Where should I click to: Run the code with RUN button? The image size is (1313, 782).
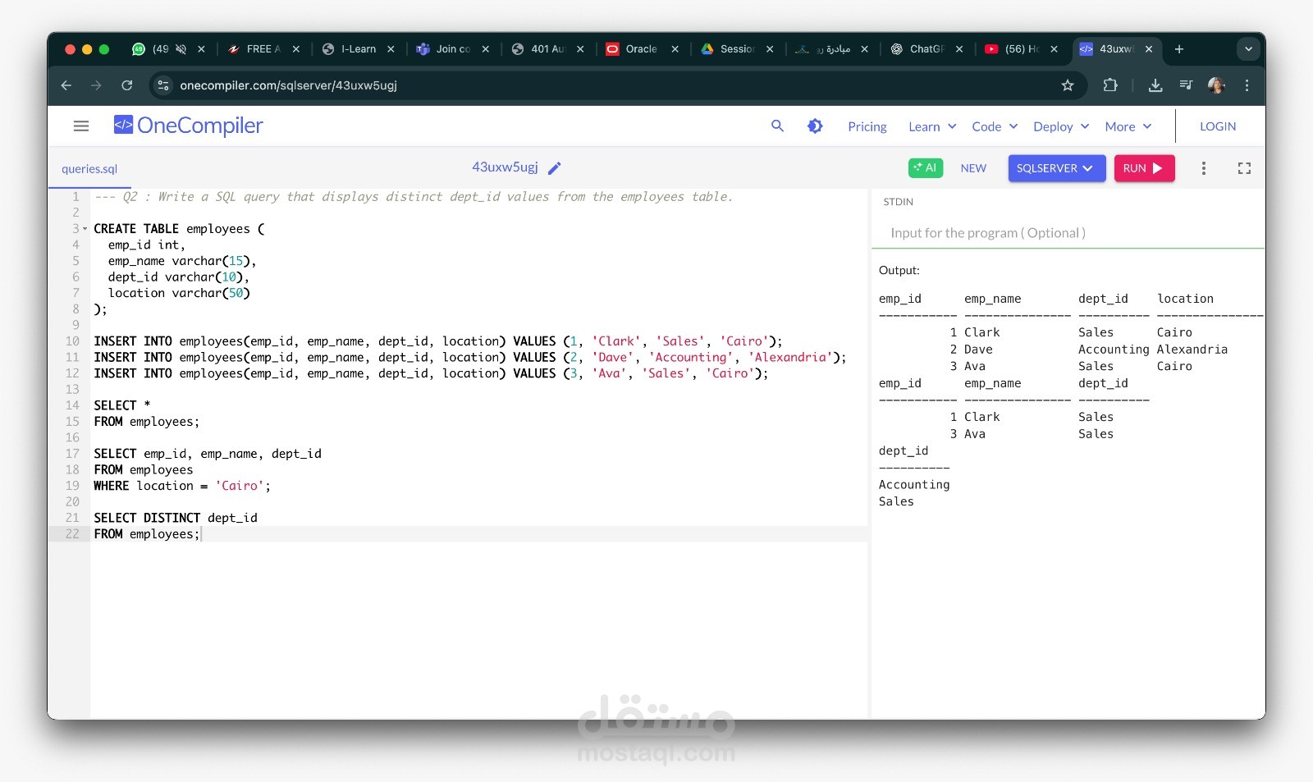(x=1144, y=168)
